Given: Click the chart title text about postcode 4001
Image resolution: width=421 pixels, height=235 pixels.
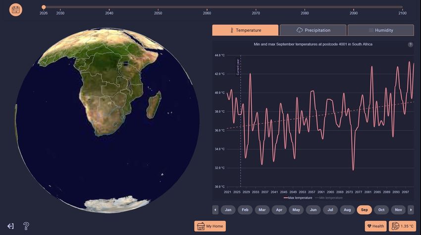Looking at the screenshot, I should (x=313, y=44).
